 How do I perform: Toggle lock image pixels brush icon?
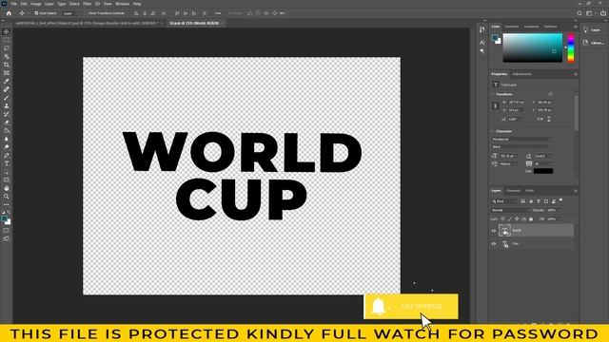510,219
